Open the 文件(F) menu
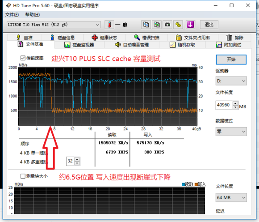The image size is (259, 222). tap(12, 15)
